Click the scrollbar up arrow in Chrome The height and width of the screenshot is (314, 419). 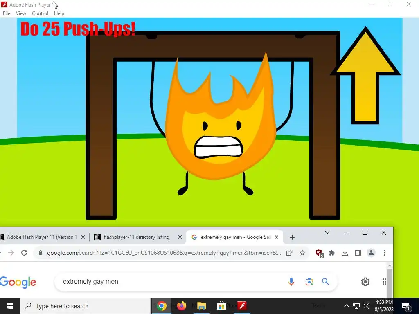(x=390, y=265)
